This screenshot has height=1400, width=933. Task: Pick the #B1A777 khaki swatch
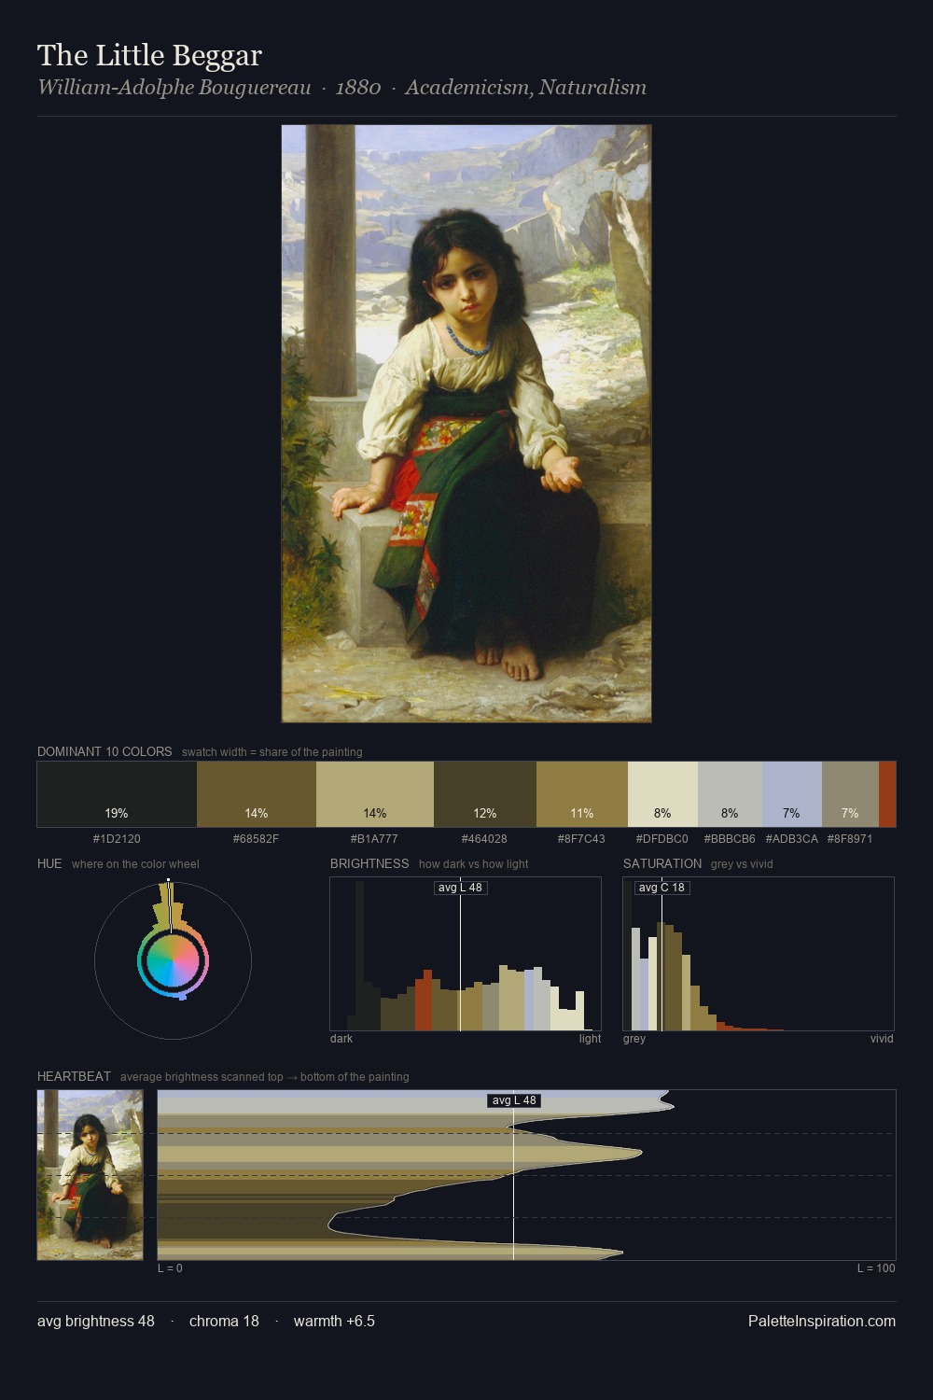pos(375,794)
